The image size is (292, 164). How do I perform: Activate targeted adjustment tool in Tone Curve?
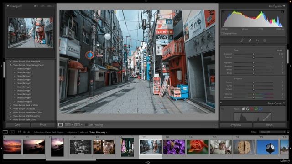223,109
